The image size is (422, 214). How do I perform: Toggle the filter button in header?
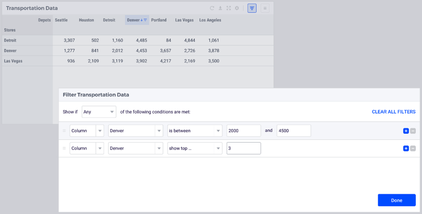(x=252, y=8)
